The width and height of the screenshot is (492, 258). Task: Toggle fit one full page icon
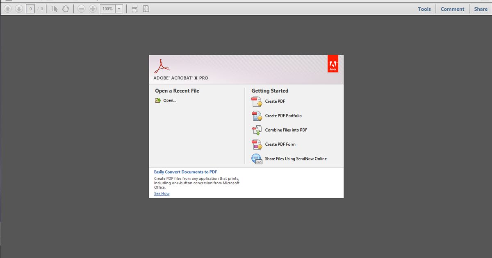(x=146, y=9)
